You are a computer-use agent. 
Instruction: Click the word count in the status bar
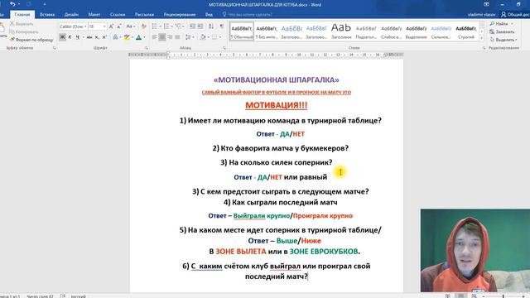pyautogui.click(x=40, y=296)
